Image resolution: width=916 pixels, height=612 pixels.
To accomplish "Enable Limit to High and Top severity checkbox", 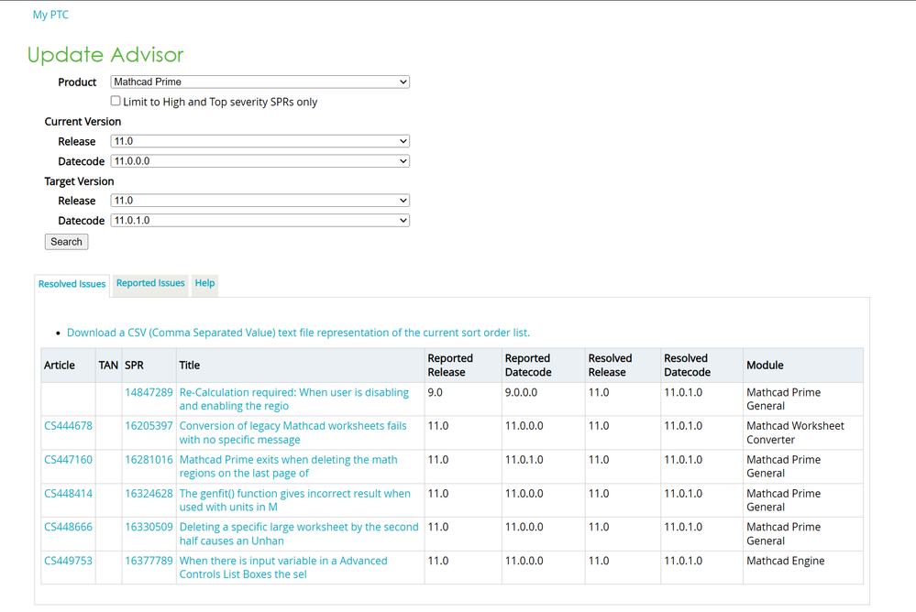I will point(116,101).
